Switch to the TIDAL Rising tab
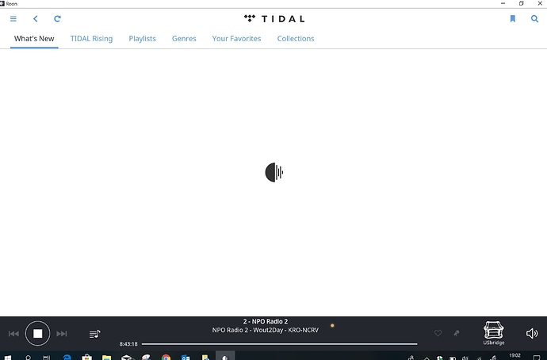 [91, 39]
